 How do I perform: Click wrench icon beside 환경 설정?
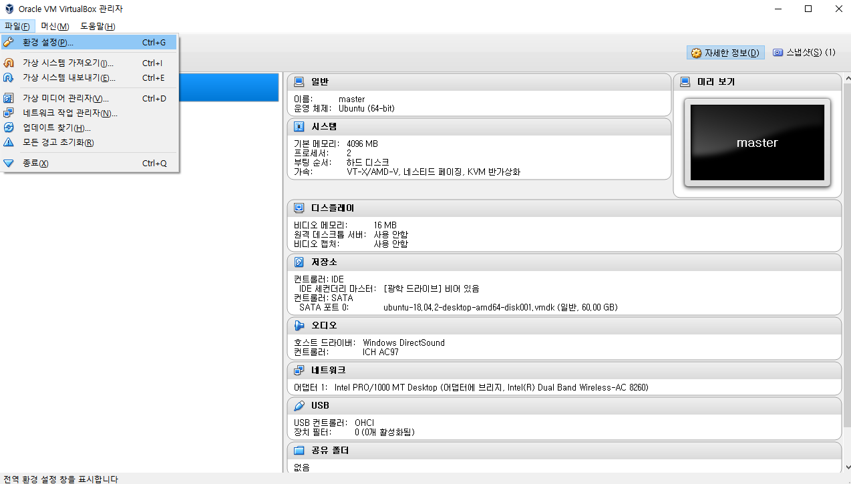click(x=9, y=42)
